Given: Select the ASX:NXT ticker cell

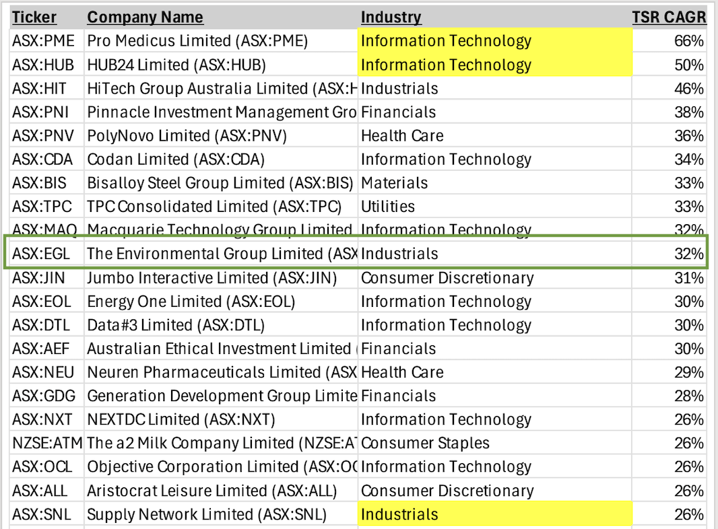Looking at the screenshot, I should pyautogui.click(x=43, y=420).
